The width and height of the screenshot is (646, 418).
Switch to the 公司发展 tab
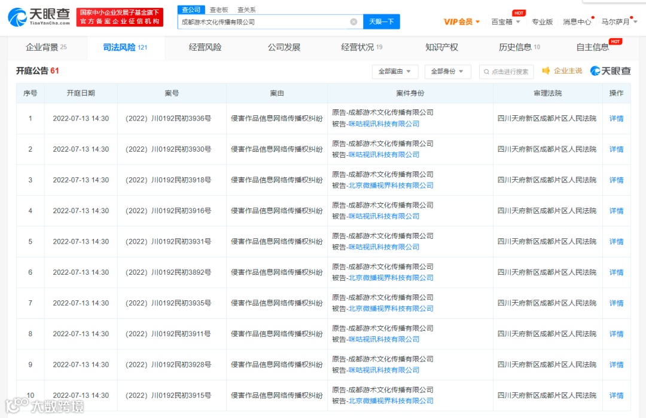(284, 47)
